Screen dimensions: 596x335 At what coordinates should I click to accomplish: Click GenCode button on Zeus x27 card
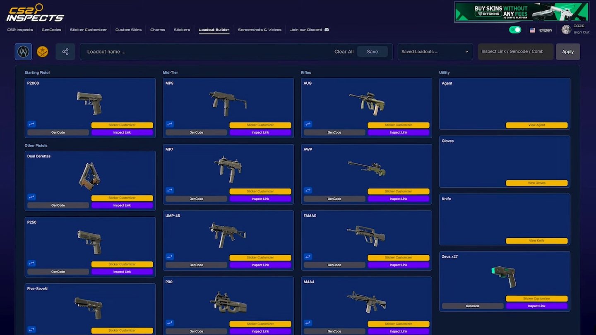pyautogui.click(x=473, y=306)
